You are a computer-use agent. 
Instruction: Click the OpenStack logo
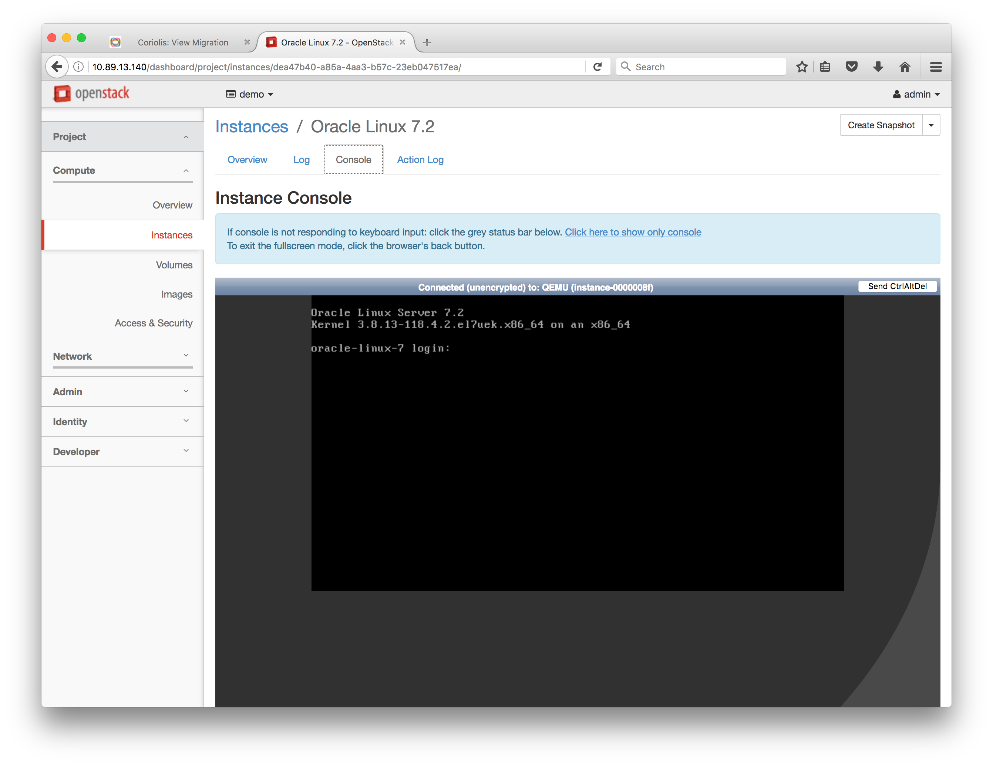91,94
